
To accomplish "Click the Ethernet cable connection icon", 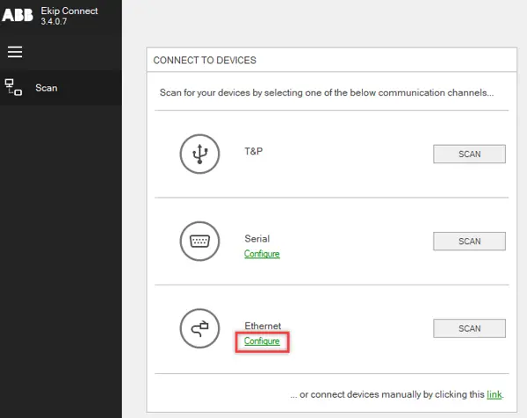I will click(199, 328).
